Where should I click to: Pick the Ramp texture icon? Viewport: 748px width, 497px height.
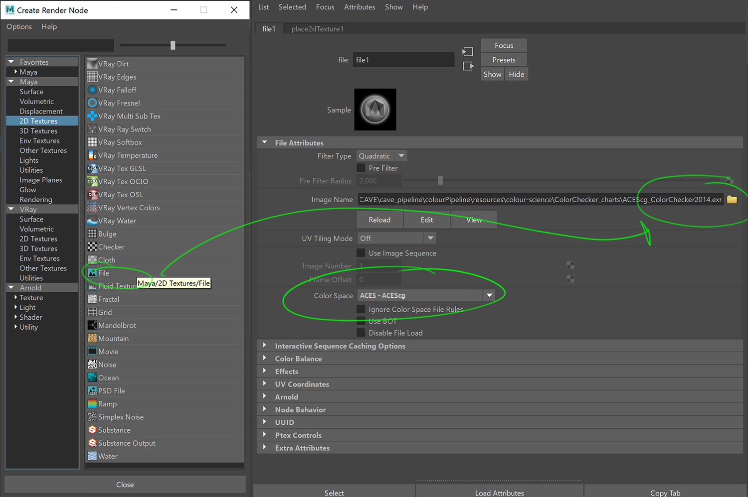(x=92, y=403)
